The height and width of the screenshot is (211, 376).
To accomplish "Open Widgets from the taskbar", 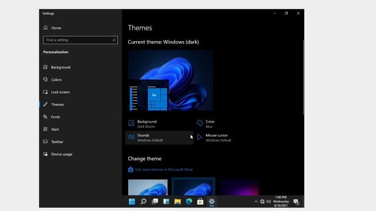I will [x=166, y=202].
